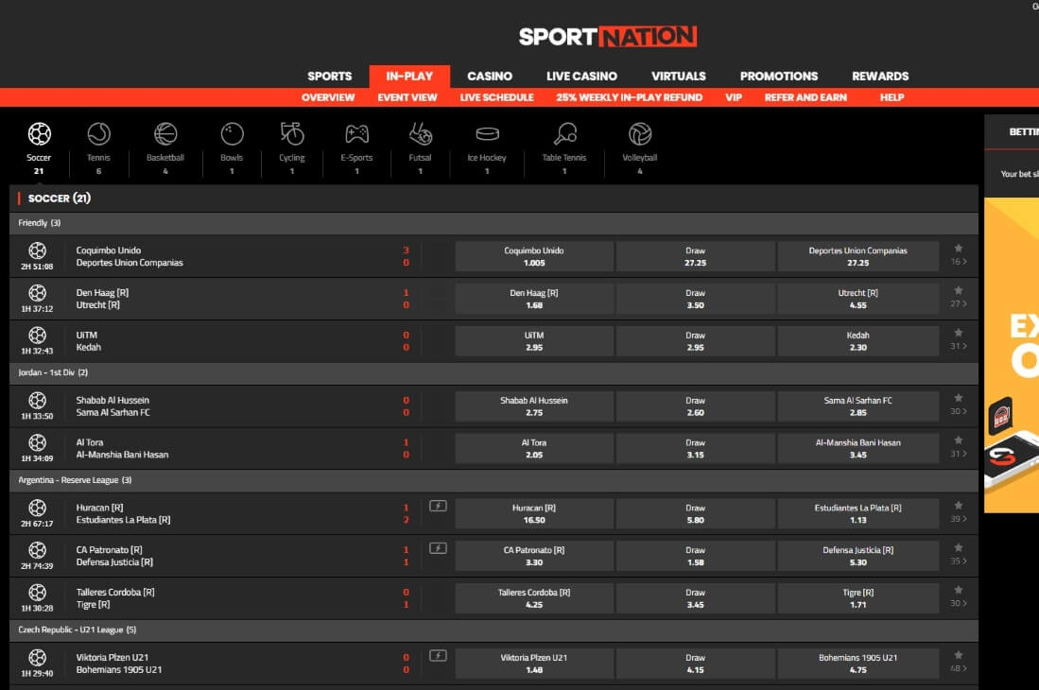Bet on Tigre [R] at 1.71

coord(858,598)
